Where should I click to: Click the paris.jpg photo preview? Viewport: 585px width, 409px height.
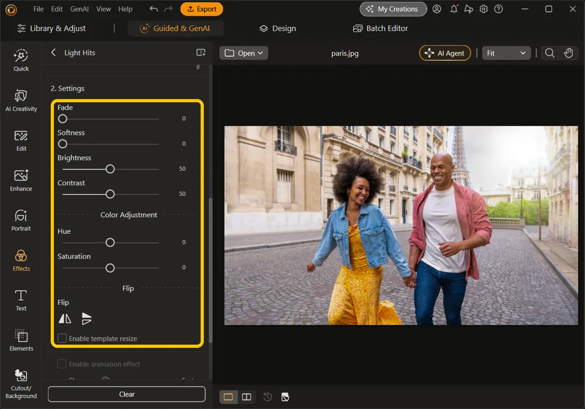coord(401,226)
